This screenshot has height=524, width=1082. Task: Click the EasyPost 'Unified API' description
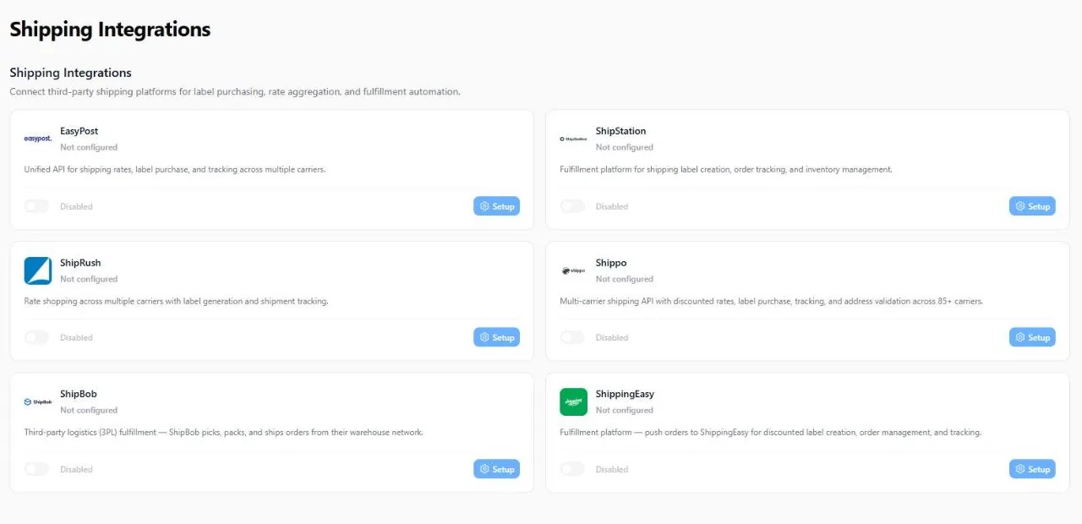[175, 169]
